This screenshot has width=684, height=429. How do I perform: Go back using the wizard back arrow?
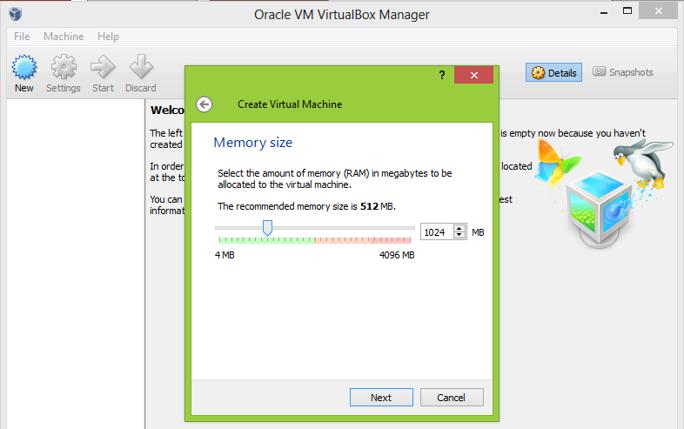tap(205, 104)
